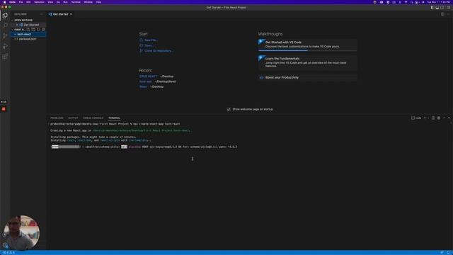
Task: Click the errors and warnings status bar item
Action: pos(9,253)
